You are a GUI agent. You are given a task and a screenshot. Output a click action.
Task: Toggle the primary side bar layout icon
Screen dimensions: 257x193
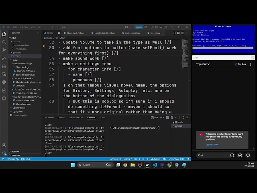point(157,27)
